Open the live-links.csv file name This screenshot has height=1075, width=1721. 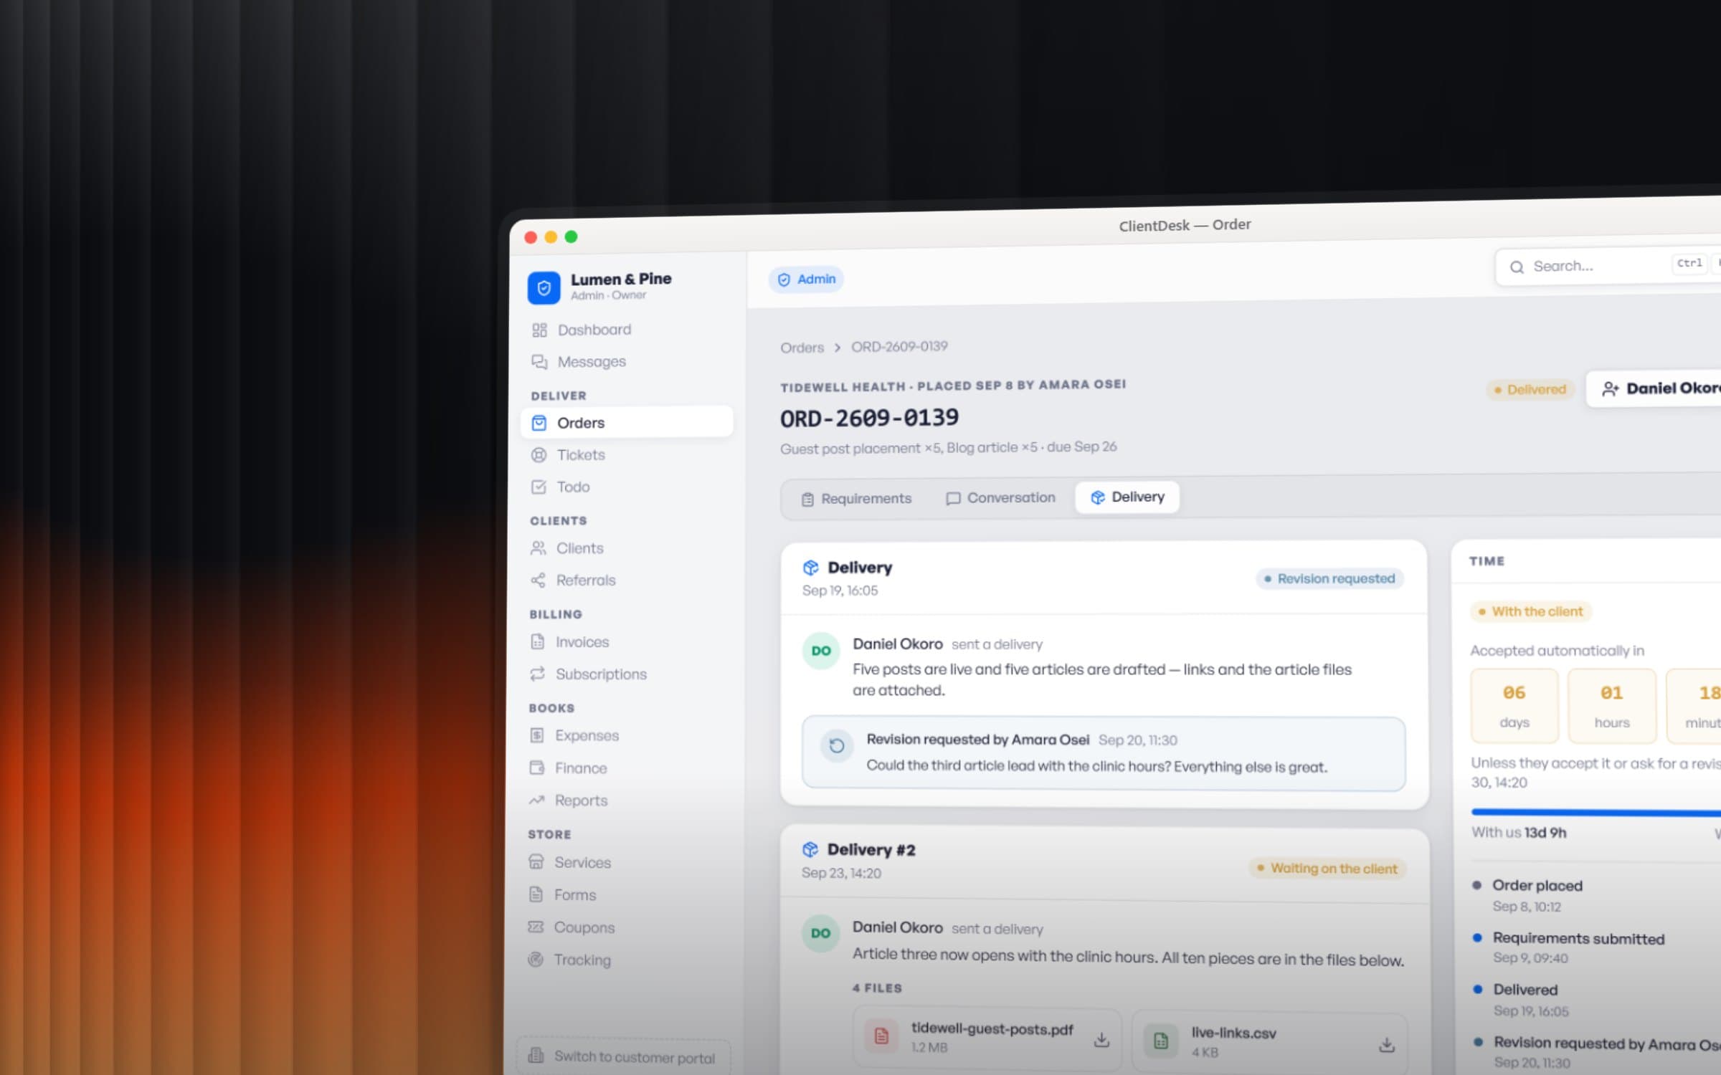coord(1233,1033)
